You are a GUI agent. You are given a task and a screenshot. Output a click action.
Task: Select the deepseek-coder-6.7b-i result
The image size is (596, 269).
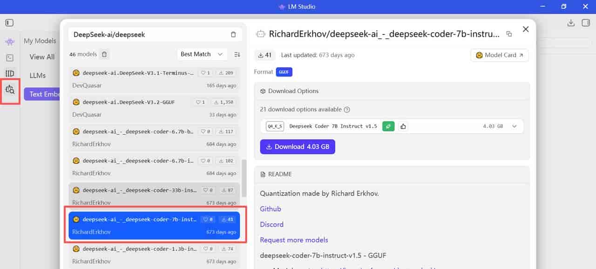click(x=154, y=167)
